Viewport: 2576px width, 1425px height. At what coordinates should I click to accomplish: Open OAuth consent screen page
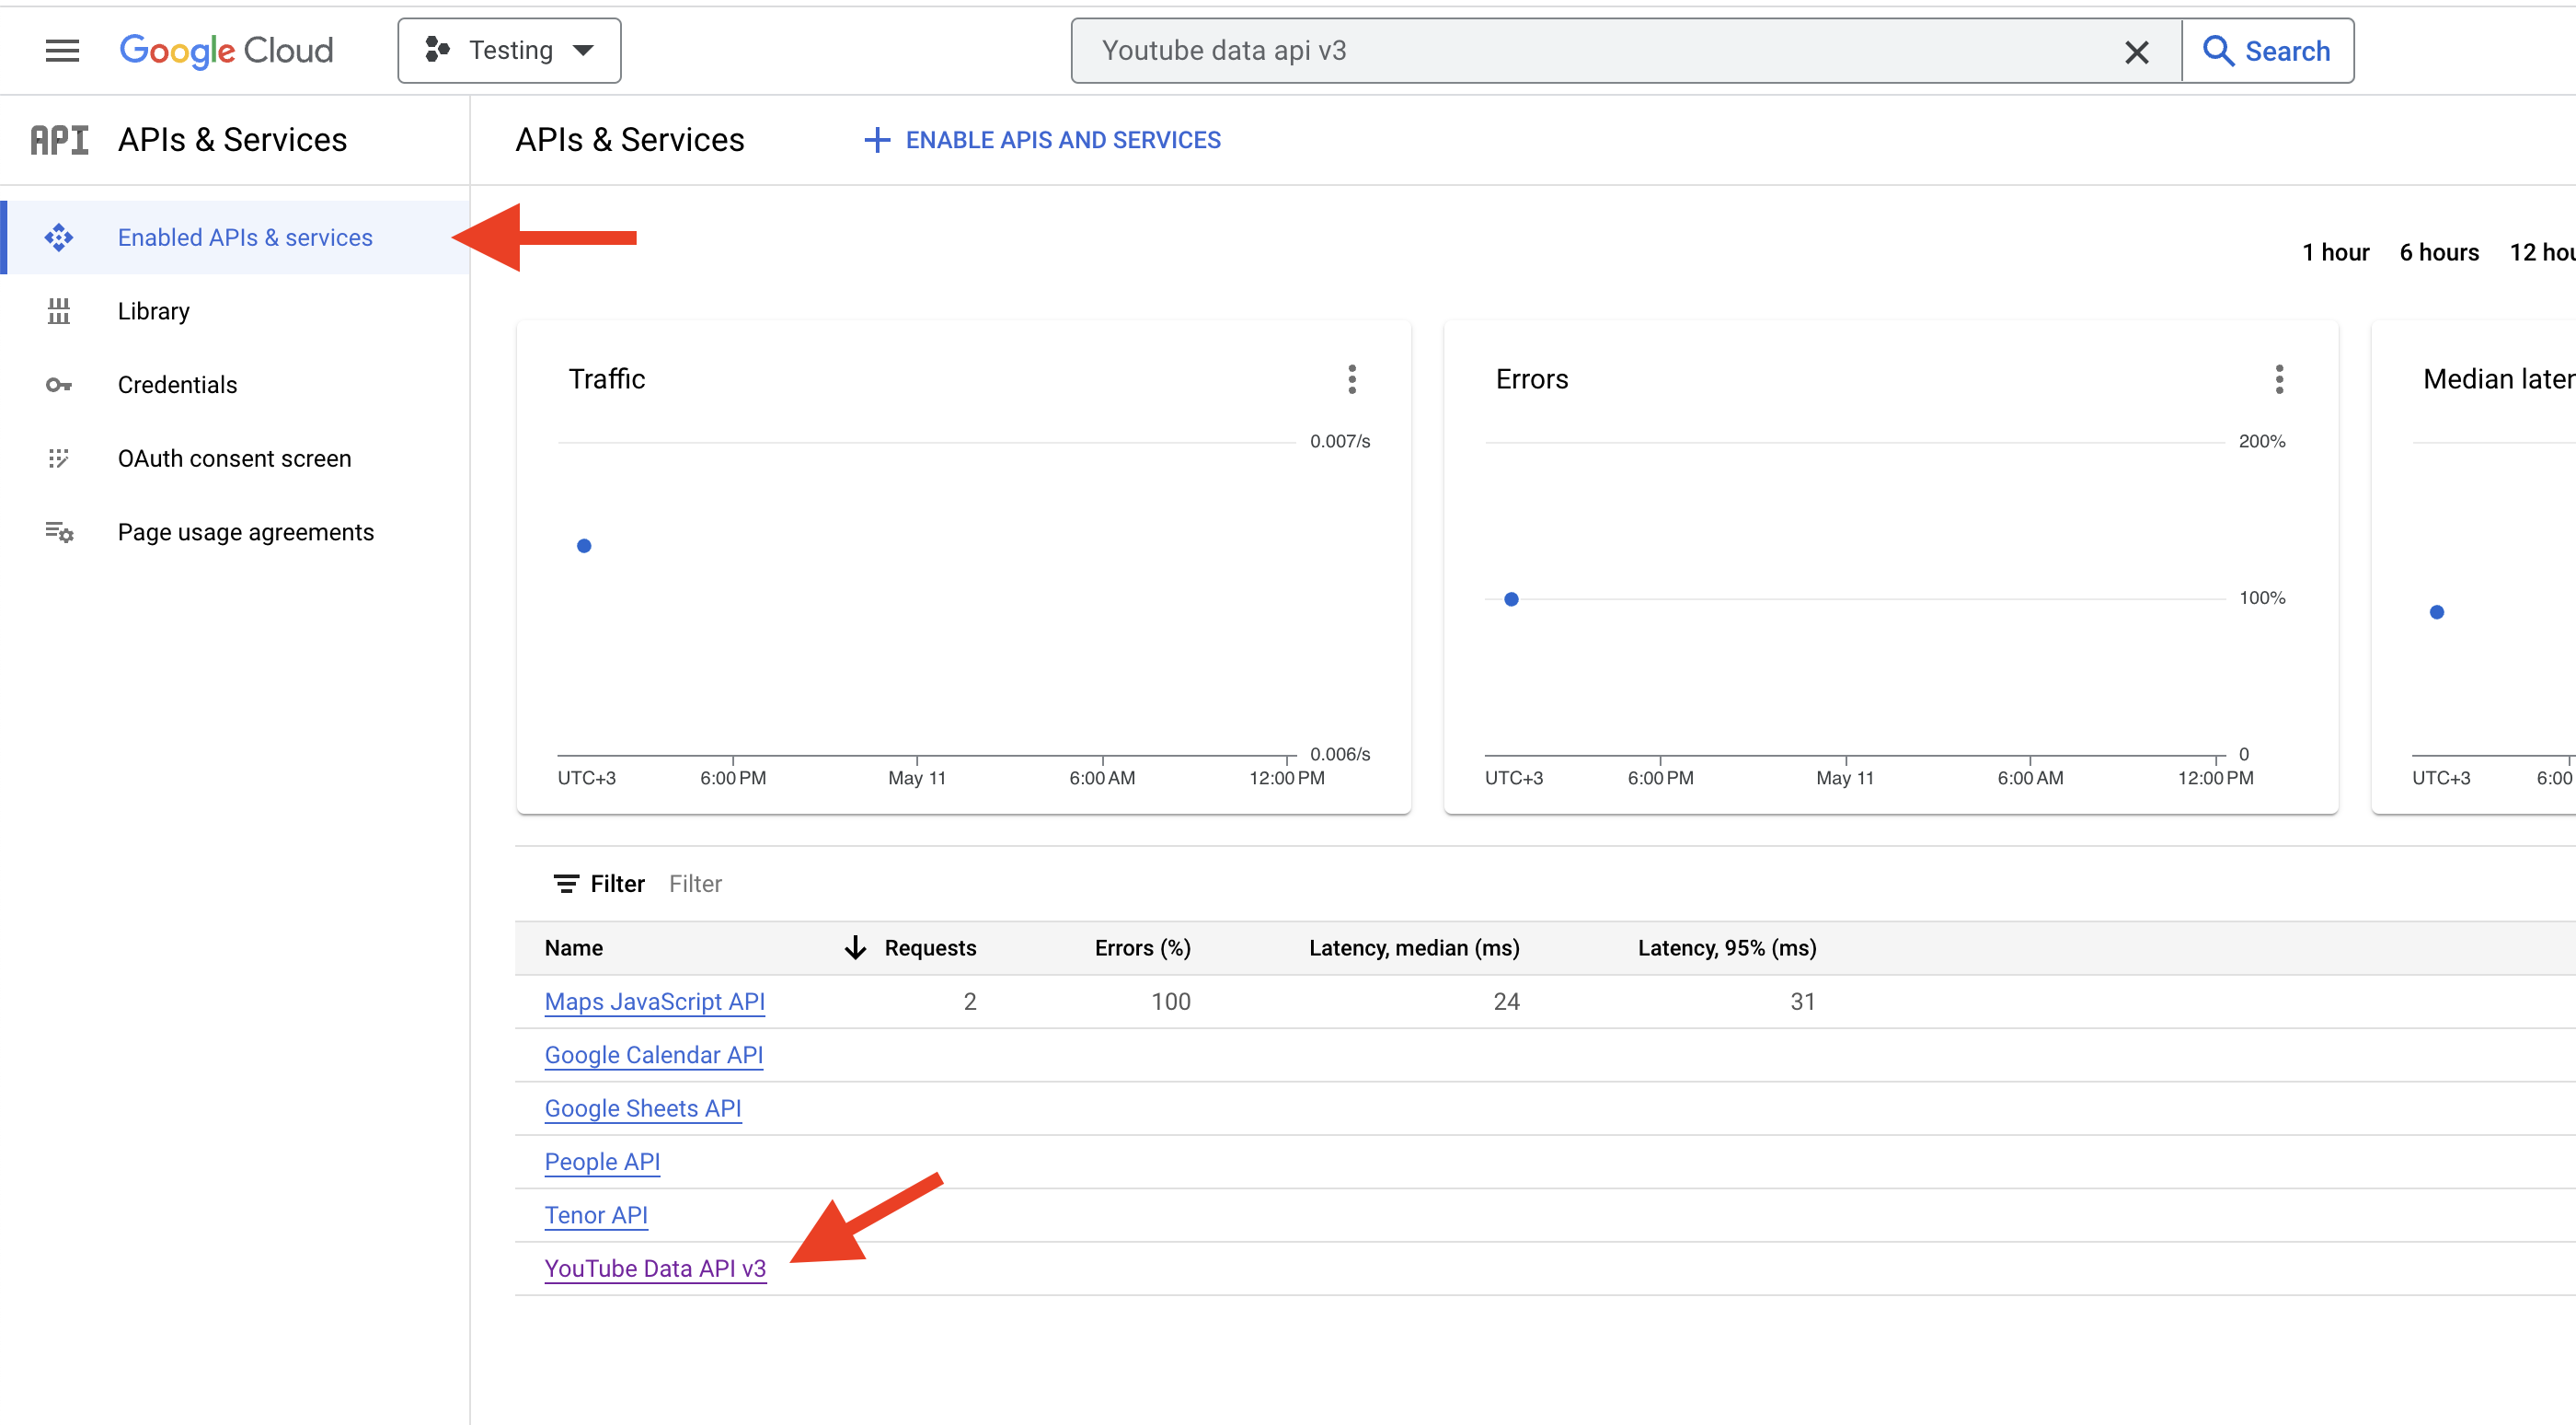click(x=236, y=458)
